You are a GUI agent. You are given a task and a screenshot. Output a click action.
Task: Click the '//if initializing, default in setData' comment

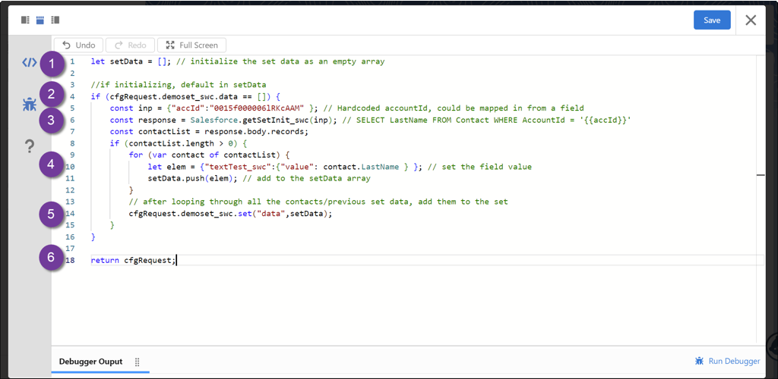click(179, 85)
